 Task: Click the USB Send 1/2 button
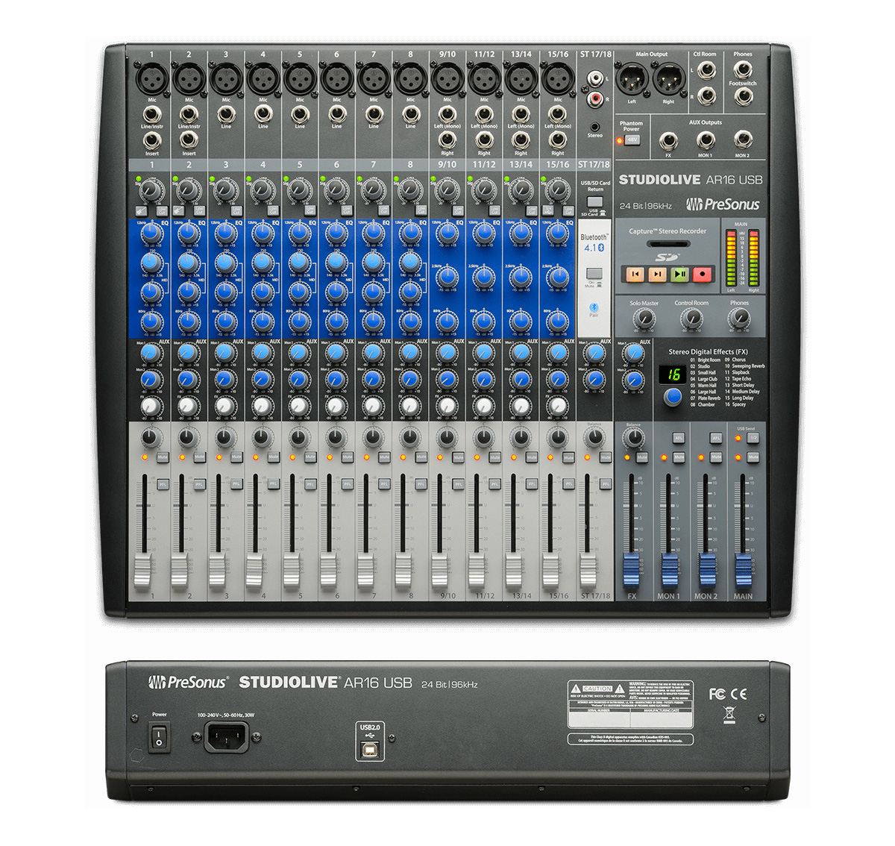coord(753,439)
